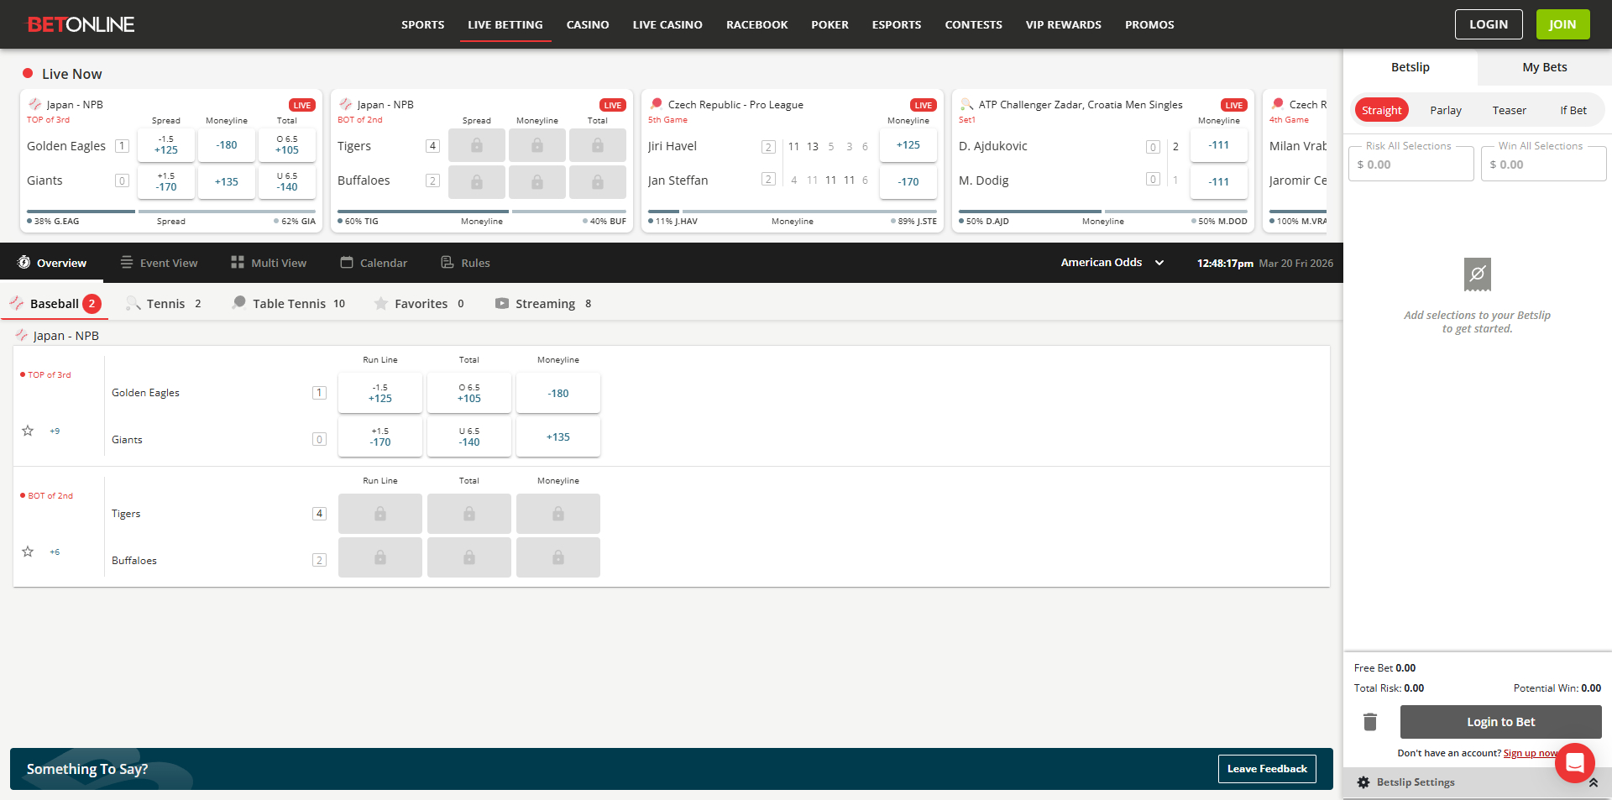Open the American Odds format dropdown
The height and width of the screenshot is (800, 1612).
1112,263
